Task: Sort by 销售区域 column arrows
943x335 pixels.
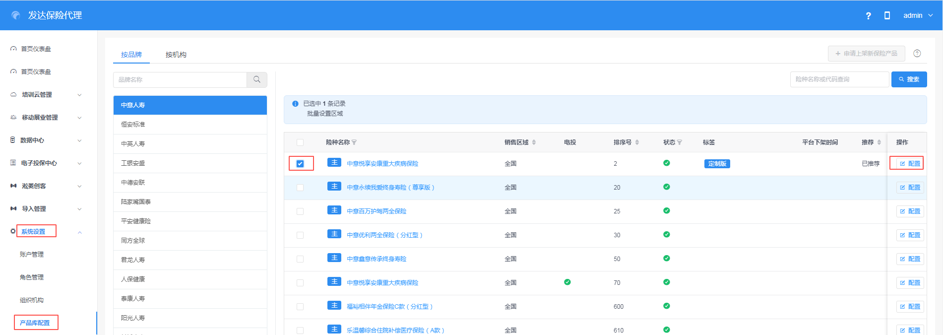Action: (534, 142)
